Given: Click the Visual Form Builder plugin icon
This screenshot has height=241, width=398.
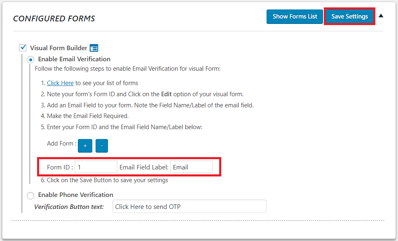Looking at the screenshot, I should point(94,48).
